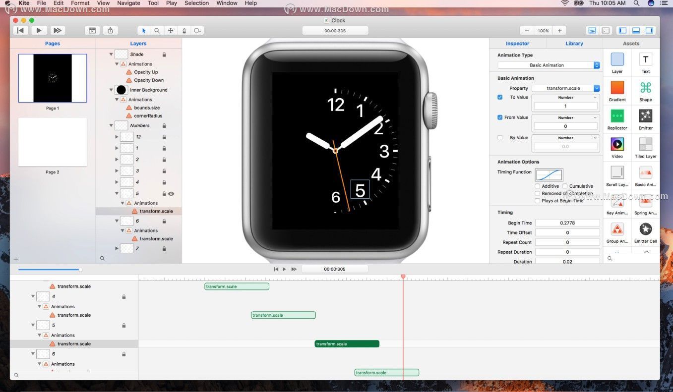Add the Layer asset from library
Screen dimensions: 673x392
click(x=617, y=59)
